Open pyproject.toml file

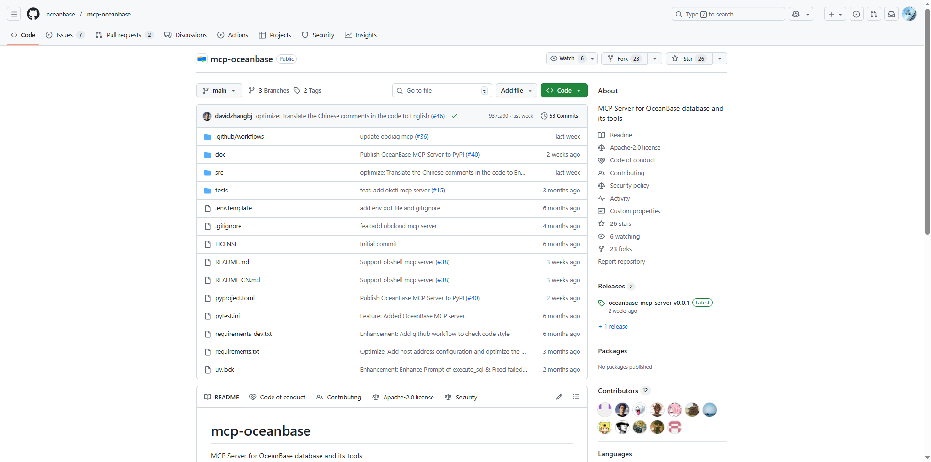click(x=235, y=298)
